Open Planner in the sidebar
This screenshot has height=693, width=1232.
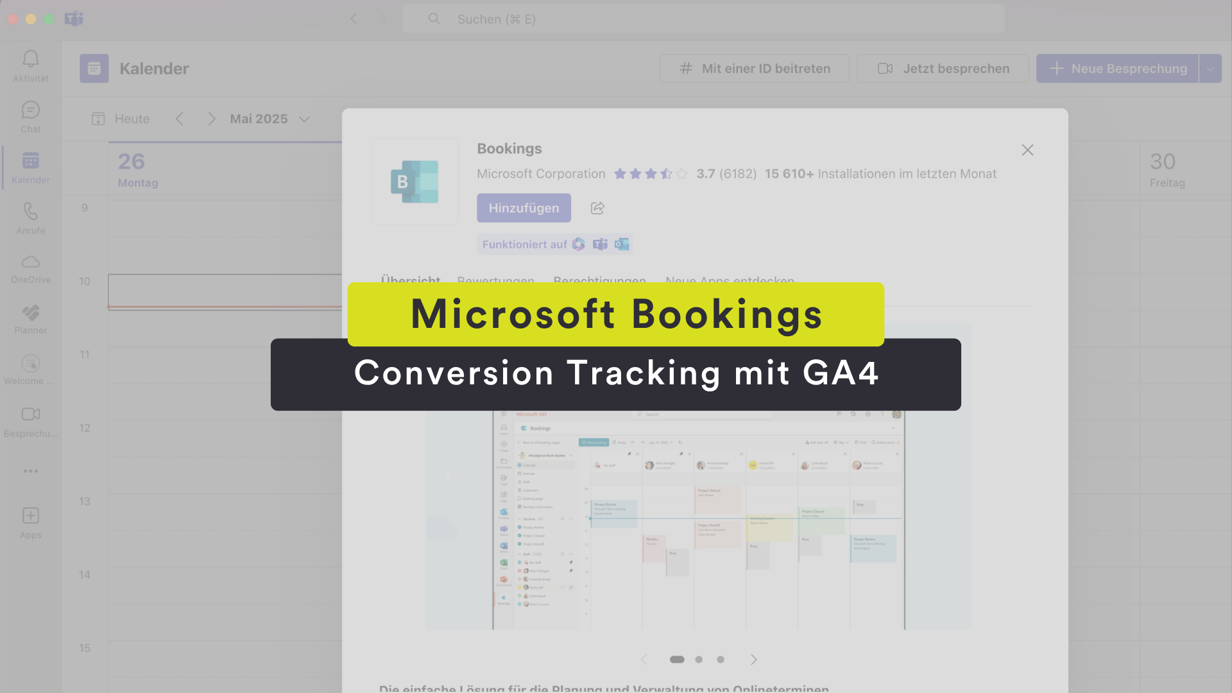pyautogui.click(x=31, y=320)
